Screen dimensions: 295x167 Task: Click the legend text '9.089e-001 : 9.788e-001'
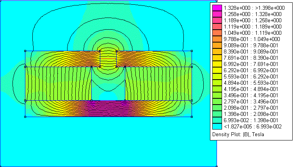(251, 45)
